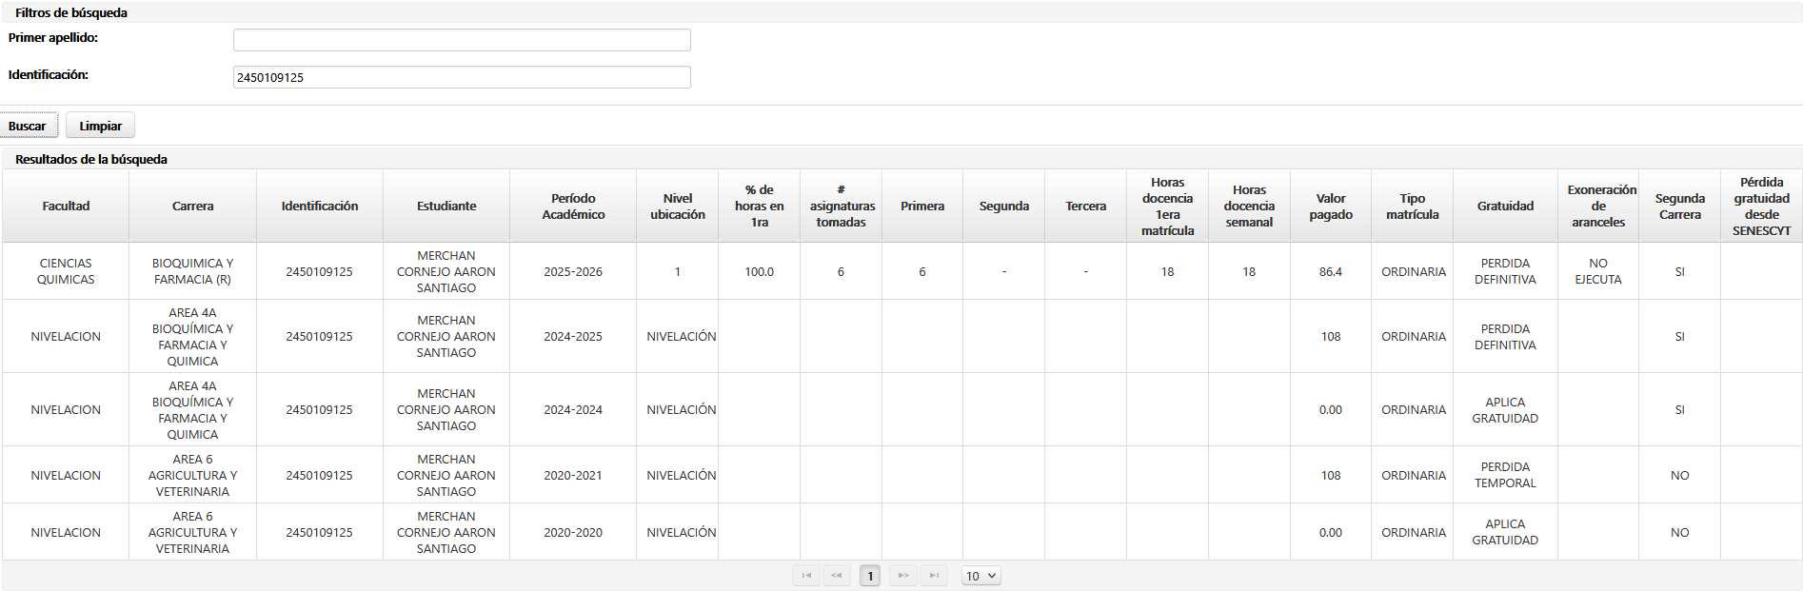This screenshot has width=1803, height=591.
Task: Select the 2020-2021 period row cell
Action: [x=573, y=476]
